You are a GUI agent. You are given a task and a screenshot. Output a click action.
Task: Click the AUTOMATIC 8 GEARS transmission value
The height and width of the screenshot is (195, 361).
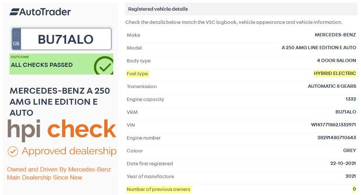tap(332, 86)
